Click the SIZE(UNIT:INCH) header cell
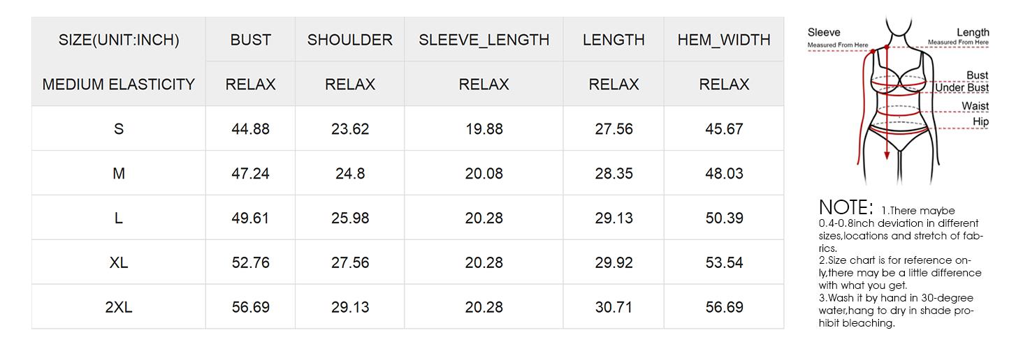 pos(119,40)
